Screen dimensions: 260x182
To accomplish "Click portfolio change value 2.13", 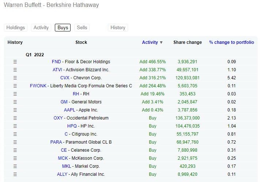I will click(x=231, y=118).
